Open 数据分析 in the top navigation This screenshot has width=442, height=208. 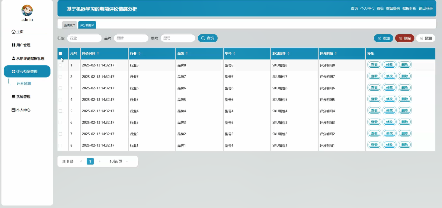[x=409, y=8]
